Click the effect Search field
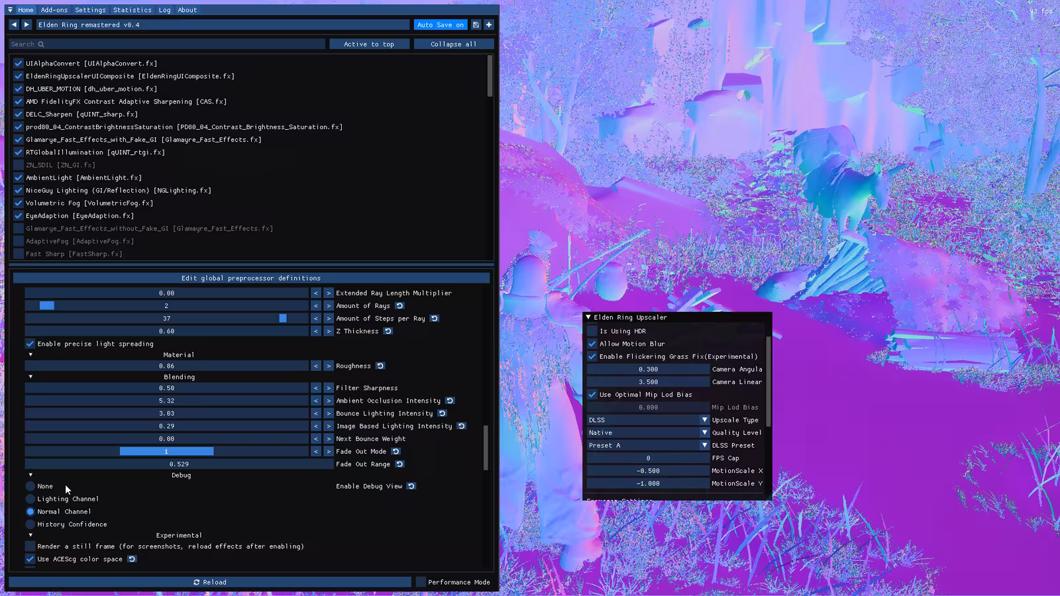This screenshot has height=596, width=1060. pos(167,44)
